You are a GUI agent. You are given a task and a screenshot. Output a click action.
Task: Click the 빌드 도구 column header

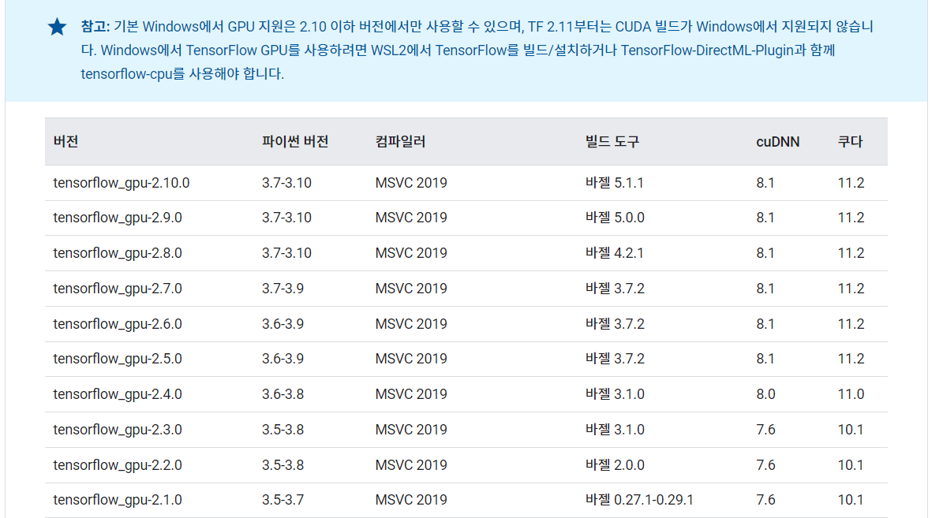[612, 142]
